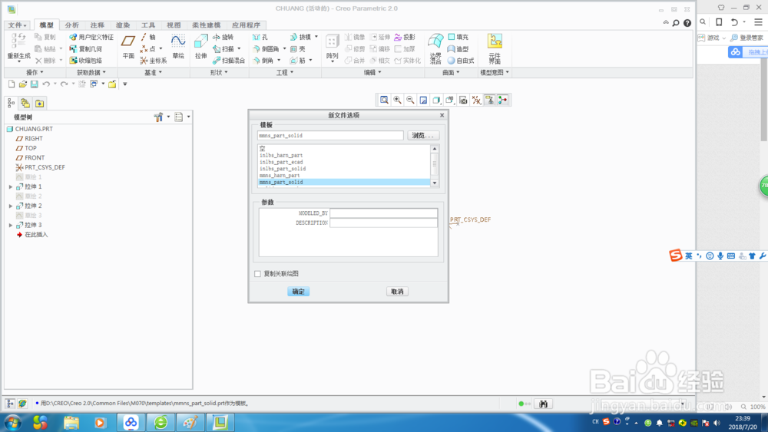Open the 基准 group dropdown
Image resolution: width=768 pixels, height=432 pixels.
[x=153, y=72]
